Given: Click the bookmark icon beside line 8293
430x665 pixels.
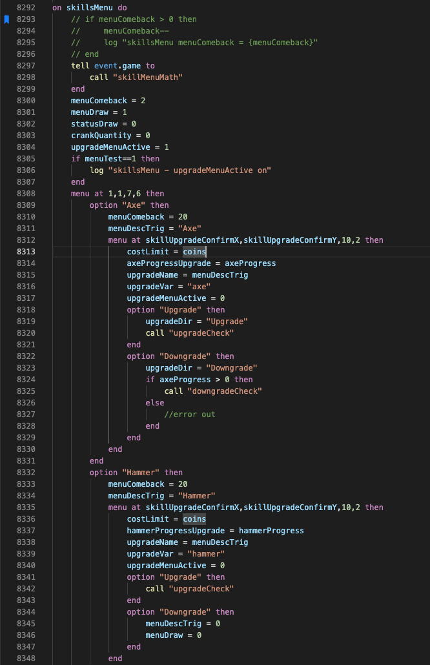Looking at the screenshot, I should point(6,19).
